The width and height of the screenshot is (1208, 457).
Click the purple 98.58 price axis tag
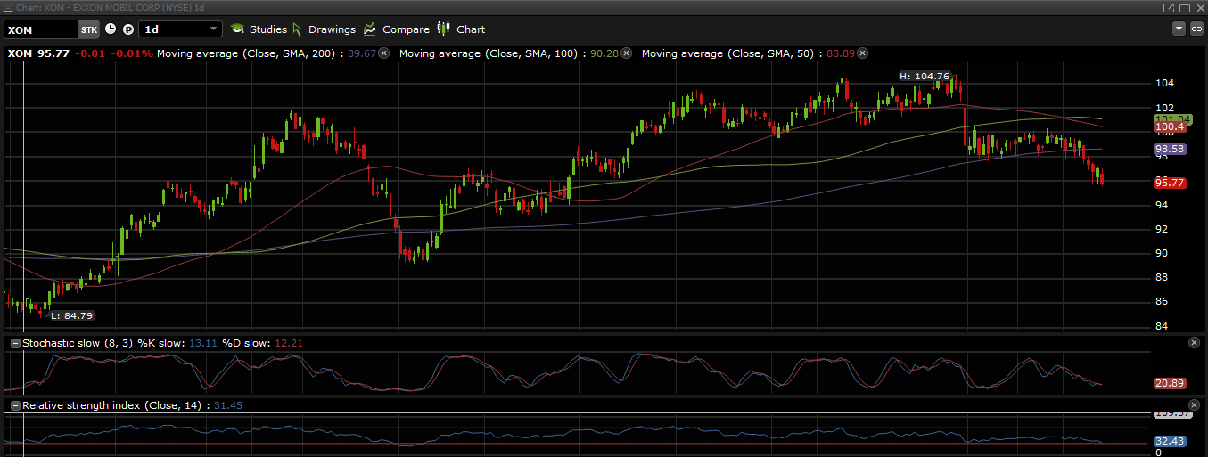click(1169, 150)
